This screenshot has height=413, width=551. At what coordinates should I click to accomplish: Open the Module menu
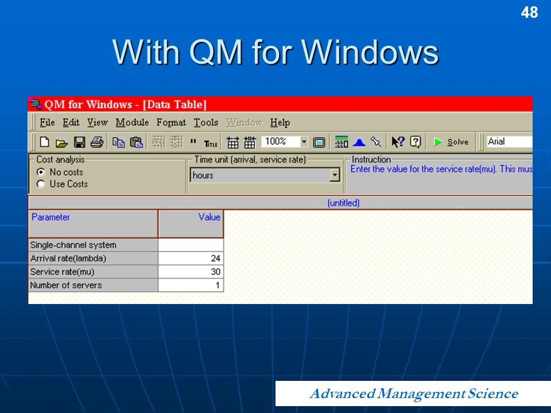132,123
